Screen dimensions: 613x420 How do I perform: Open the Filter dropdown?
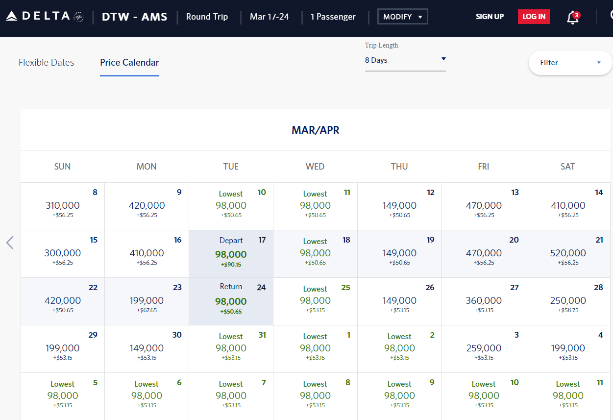click(x=570, y=63)
